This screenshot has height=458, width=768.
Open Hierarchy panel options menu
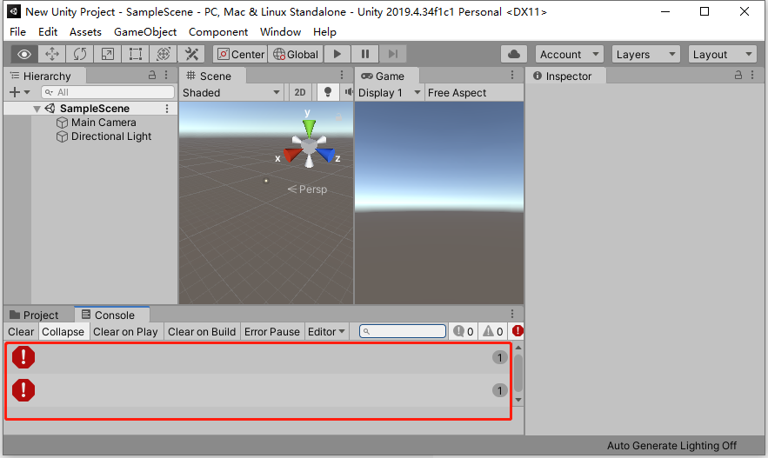pyautogui.click(x=166, y=75)
